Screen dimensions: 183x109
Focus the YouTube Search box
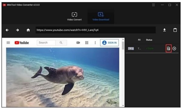coord(46,42)
